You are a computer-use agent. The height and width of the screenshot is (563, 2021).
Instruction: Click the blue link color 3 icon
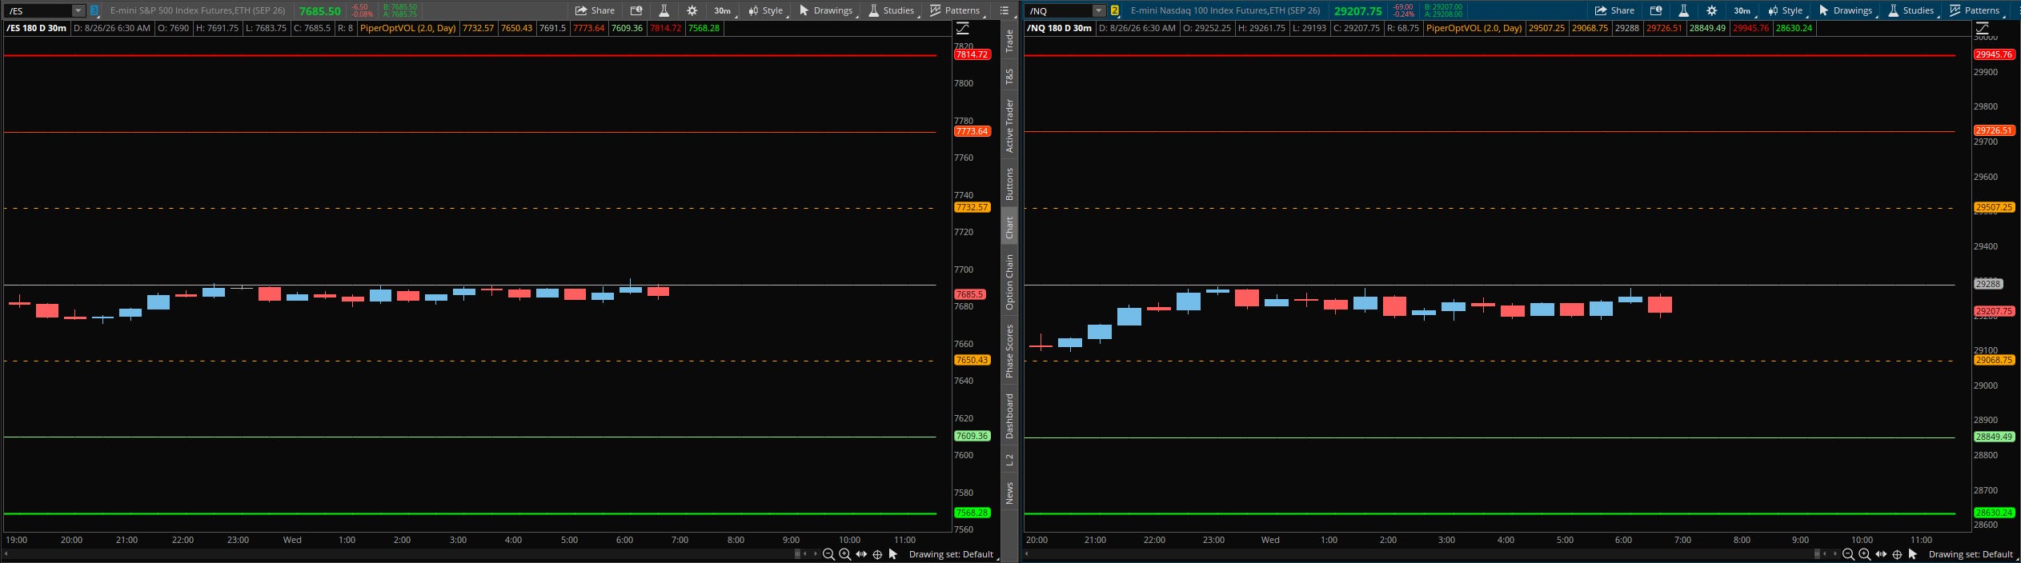point(94,10)
